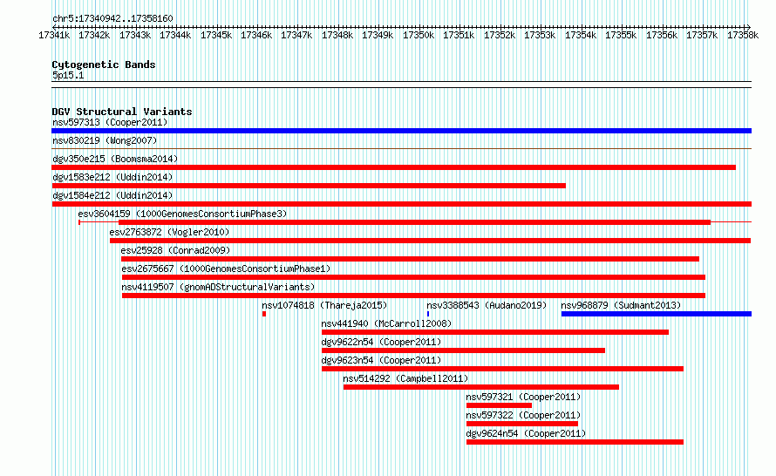Select the red nsv597322 variant bar
The height and width of the screenshot is (476, 776).
click(522, 424)
